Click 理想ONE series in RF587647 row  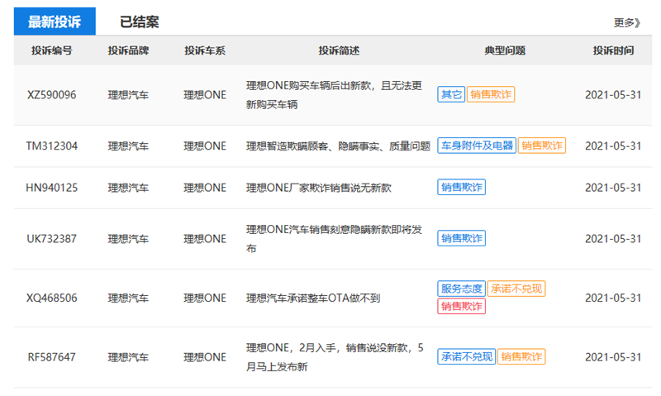coord(204,357)
